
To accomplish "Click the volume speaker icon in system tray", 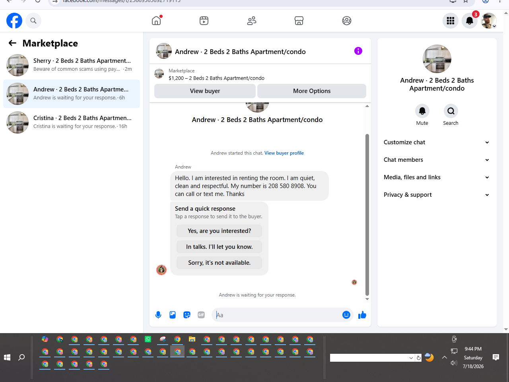I will click(x=454, y=363).
